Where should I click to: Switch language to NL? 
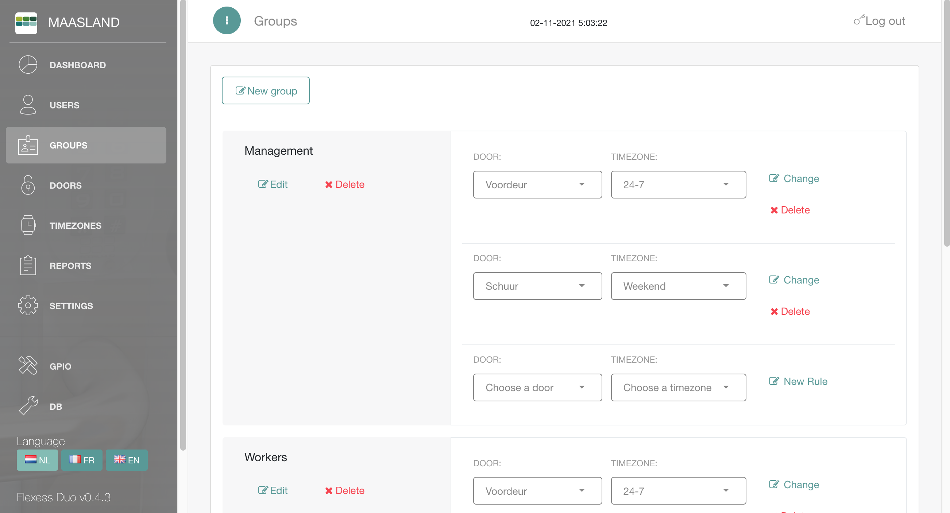tap(37, 460)
